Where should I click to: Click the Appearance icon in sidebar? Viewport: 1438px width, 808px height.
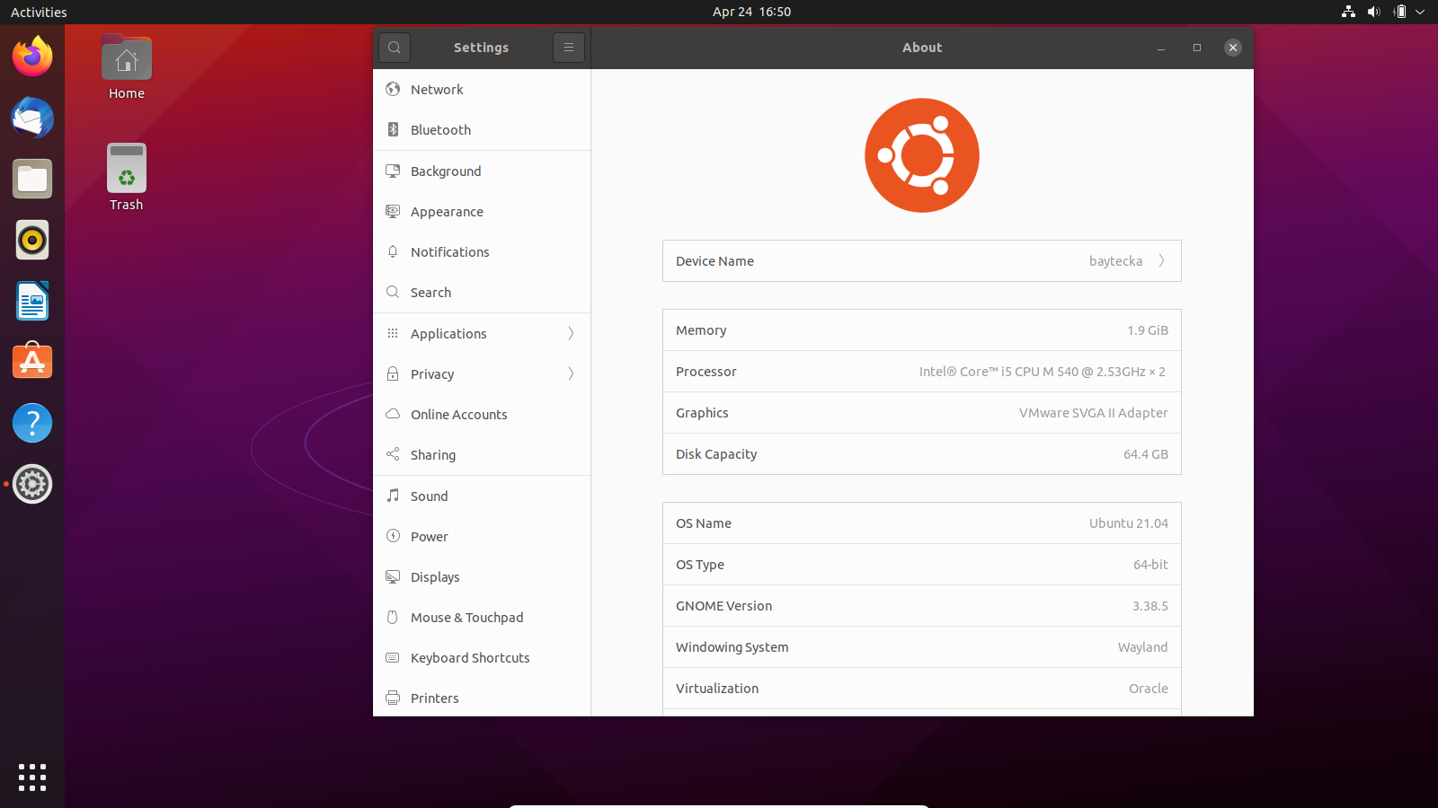pos(393,211)
